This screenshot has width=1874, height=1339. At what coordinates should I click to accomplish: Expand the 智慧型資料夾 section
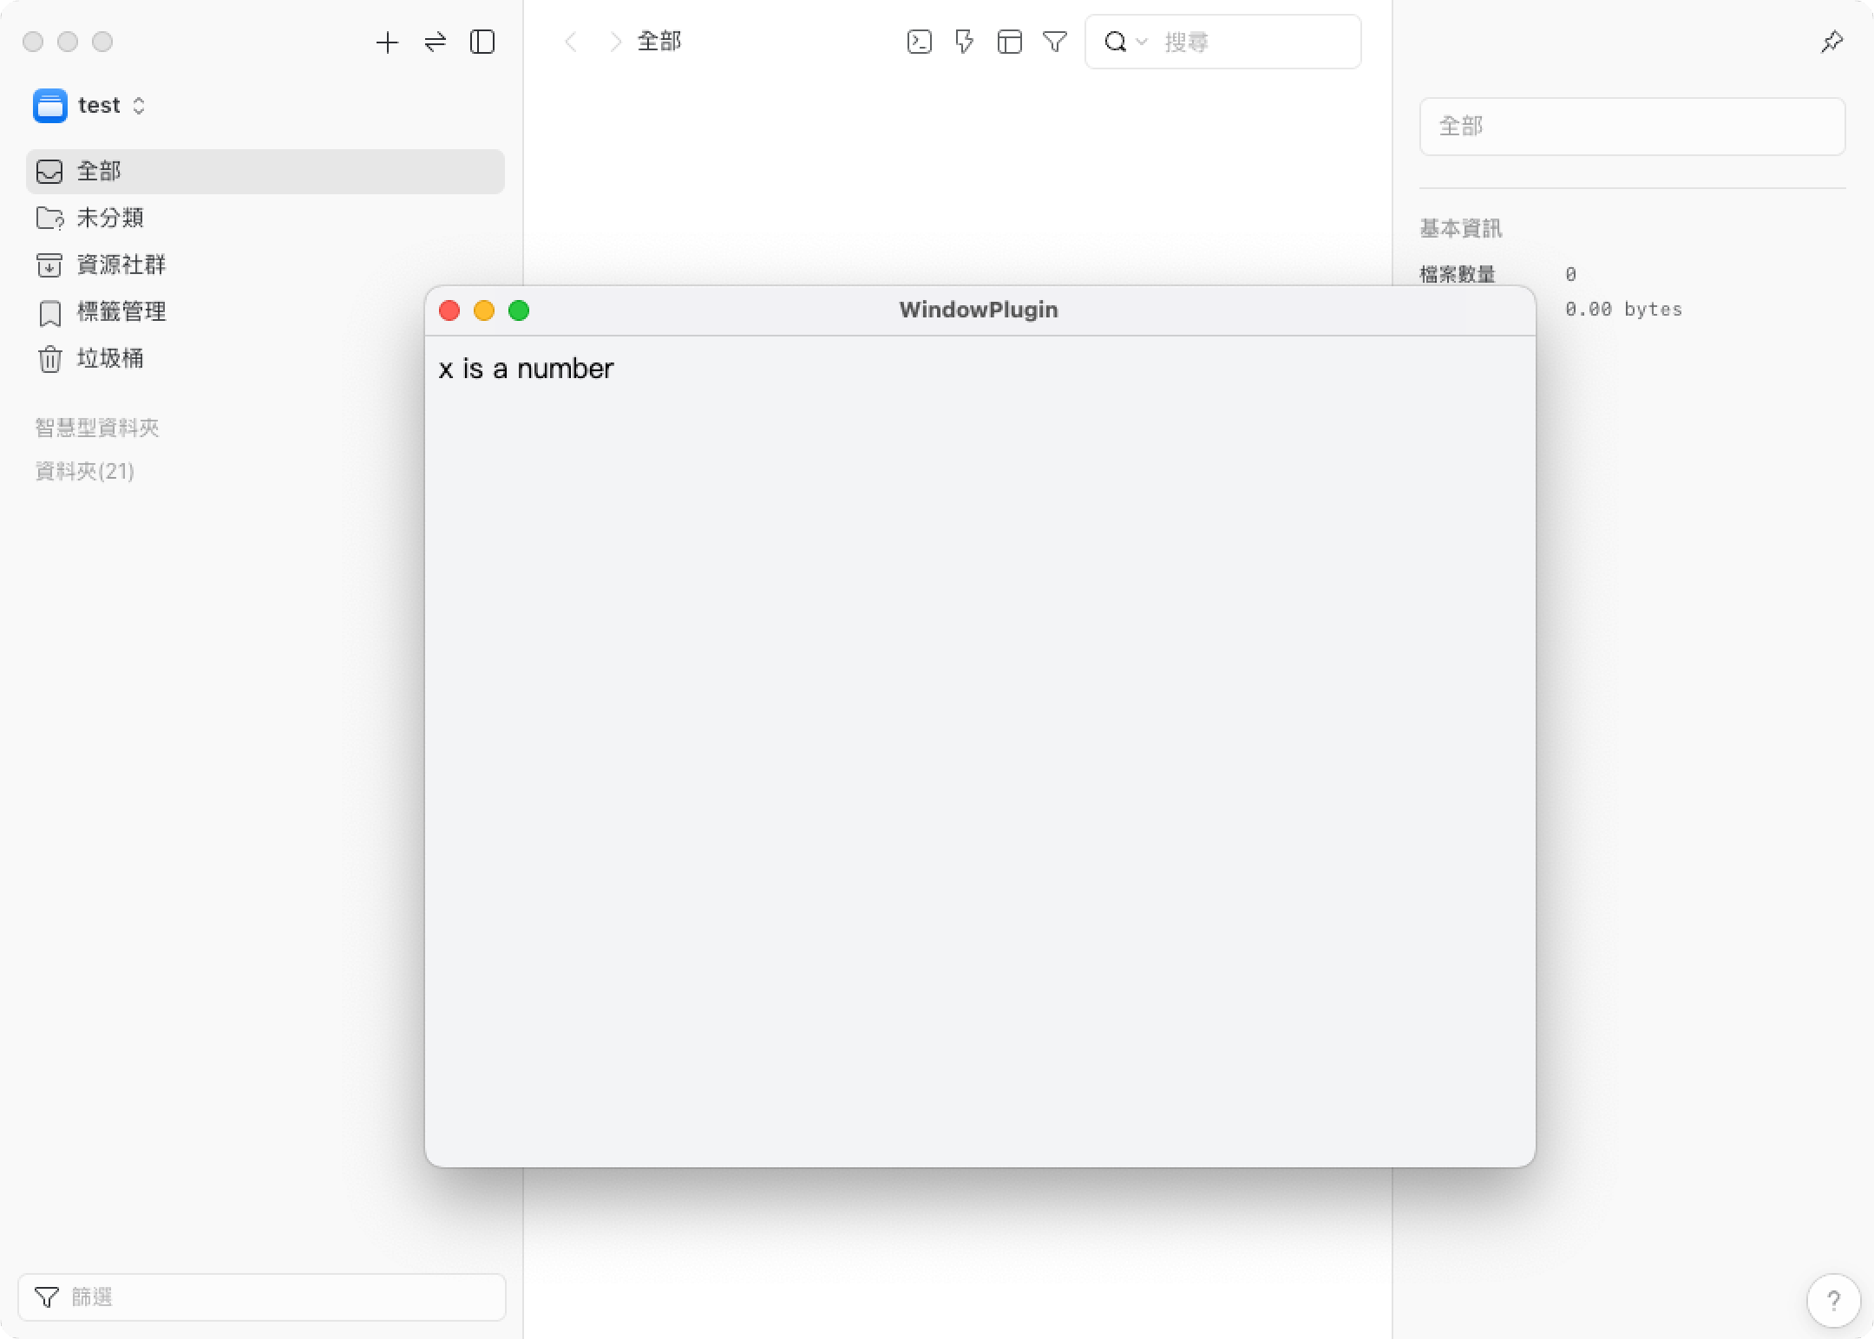click(x=97, y=428)
